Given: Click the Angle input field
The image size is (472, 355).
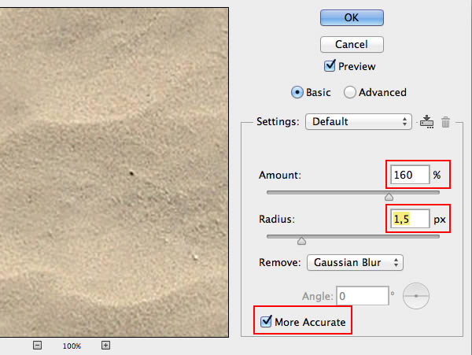Looking at the screenshot, I should [363, 296].
